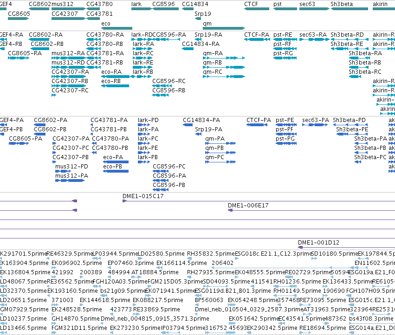Click protein lark-PC glyph
This screenshot has width=395, height=335.
pos(144,143)
